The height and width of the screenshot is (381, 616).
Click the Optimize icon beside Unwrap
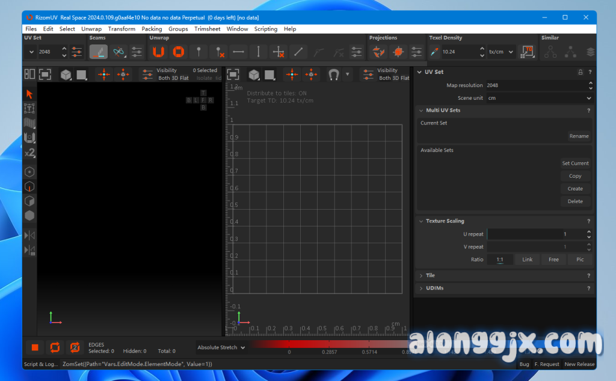point(178,52)
